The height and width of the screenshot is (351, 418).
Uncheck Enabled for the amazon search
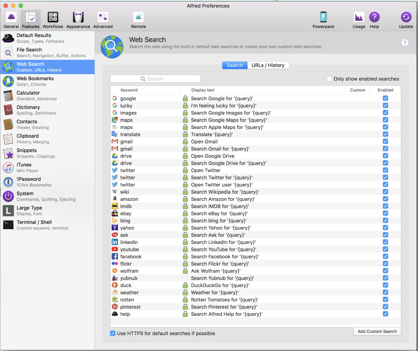click(385, 199)
